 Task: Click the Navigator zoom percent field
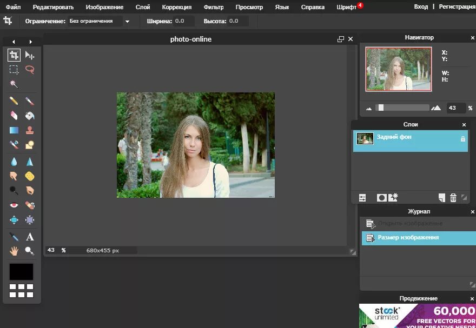[x=456, y=108]
